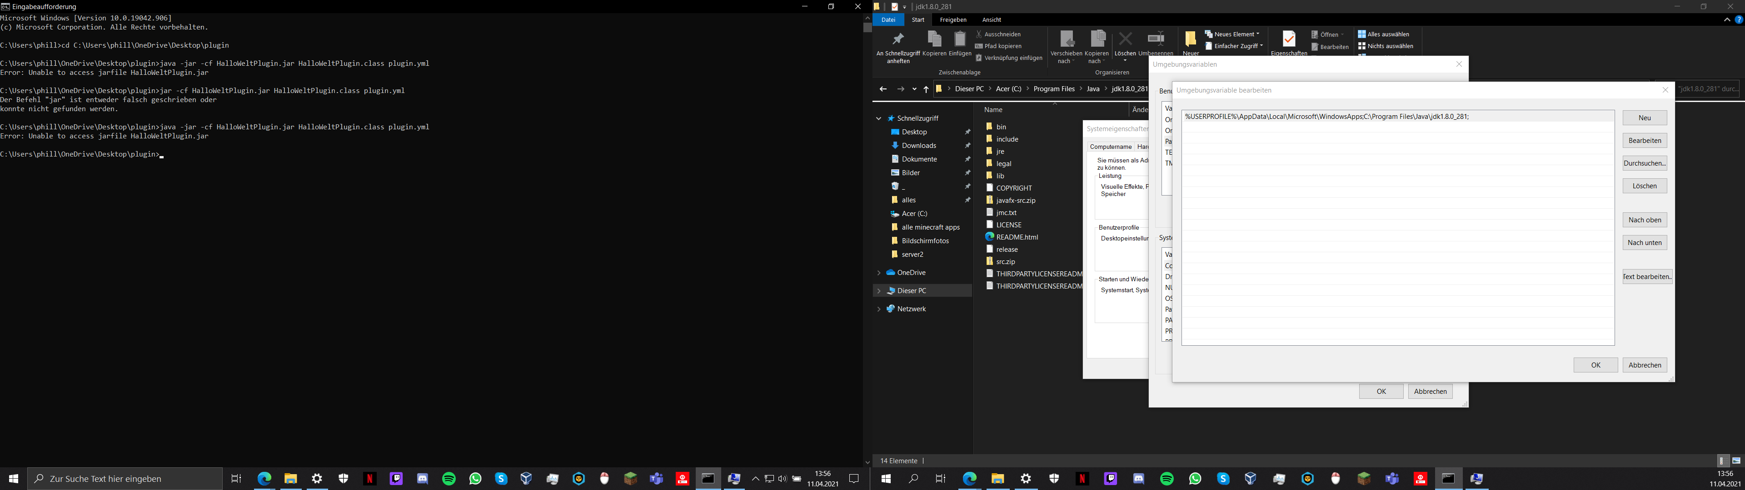
Task: Open the Freigeben ribbon tab
Action: (952, 20)
